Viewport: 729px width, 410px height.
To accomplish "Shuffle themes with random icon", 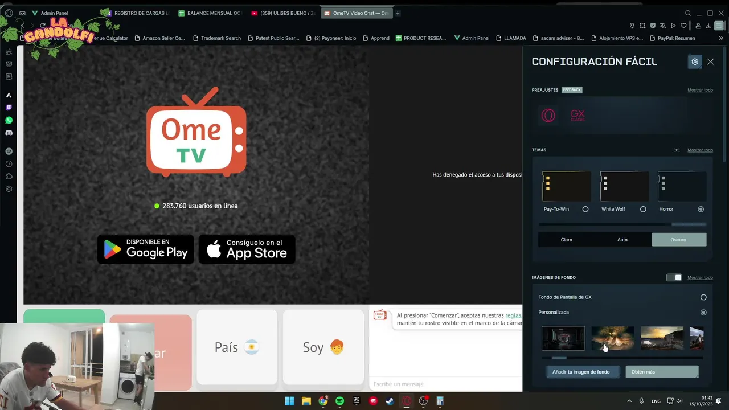I will coord(677,150).
